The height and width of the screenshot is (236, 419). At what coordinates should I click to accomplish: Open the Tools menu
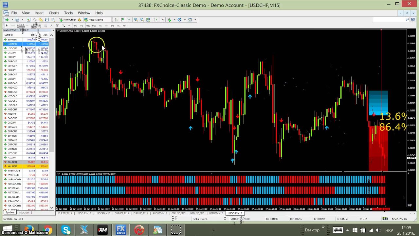pyautogui.click(x=68, y=13)
